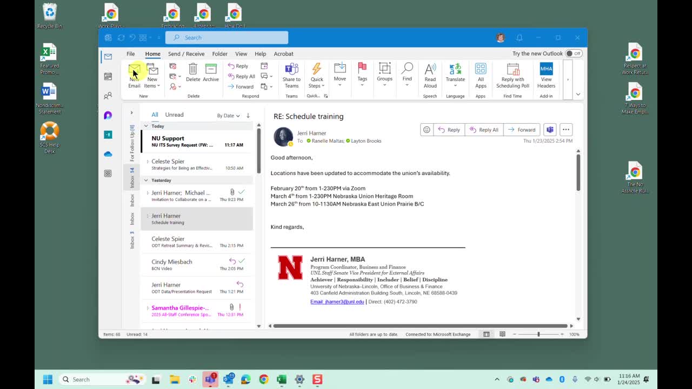The height and width of the screenshot is (389, 692).
Task: Open the purple Loop app icon in sidebar
Action: point(108,115)
